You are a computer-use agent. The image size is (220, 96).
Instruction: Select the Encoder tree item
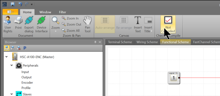pyautogui.click(x=27, y=83)
